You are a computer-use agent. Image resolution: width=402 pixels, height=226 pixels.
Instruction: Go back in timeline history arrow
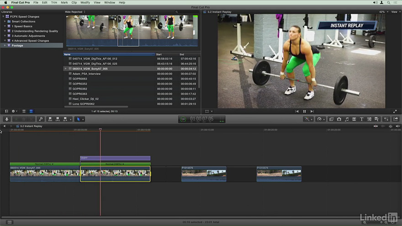[x=5, y=126]
